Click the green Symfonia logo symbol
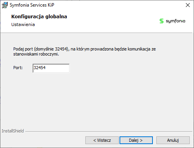The height and width of the screenshot is (148, 194). 161,21
